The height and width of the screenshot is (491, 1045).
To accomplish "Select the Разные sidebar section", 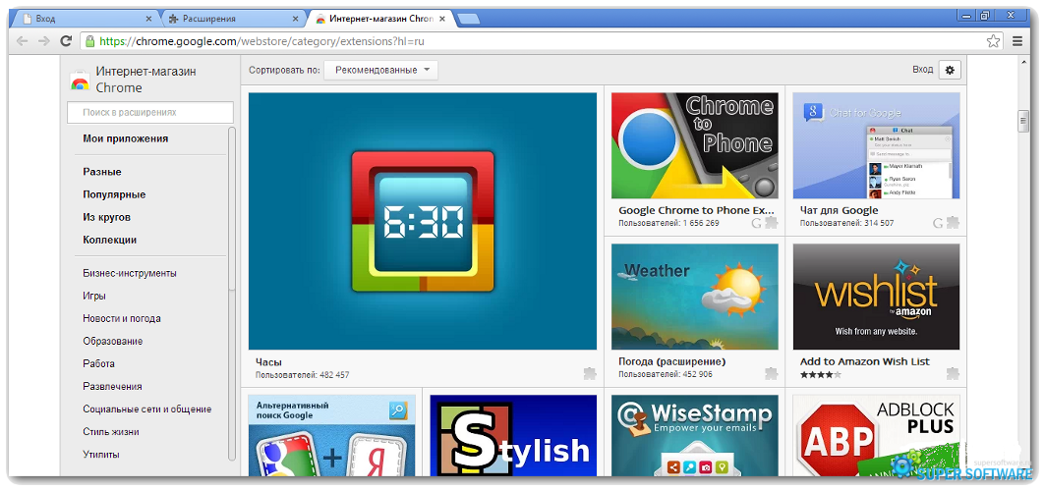I will [x=102, y=172].
